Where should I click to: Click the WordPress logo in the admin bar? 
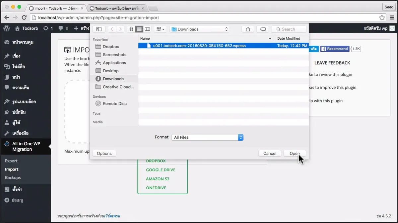pyautogui.click(x=6, y=28)
